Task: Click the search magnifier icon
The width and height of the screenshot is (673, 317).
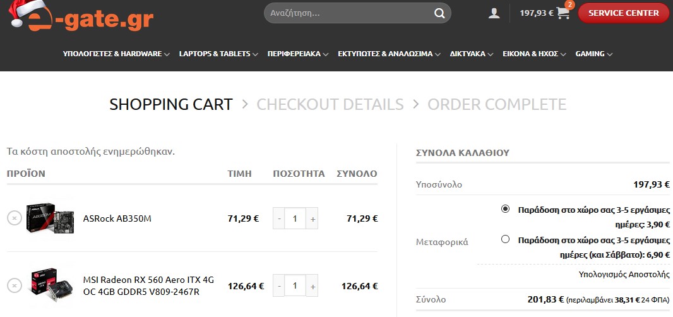Action: 439,13
